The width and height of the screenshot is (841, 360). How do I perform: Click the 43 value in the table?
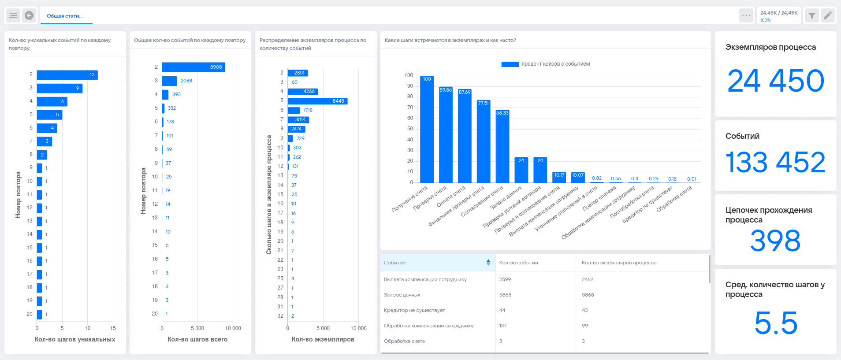(584, 310)
